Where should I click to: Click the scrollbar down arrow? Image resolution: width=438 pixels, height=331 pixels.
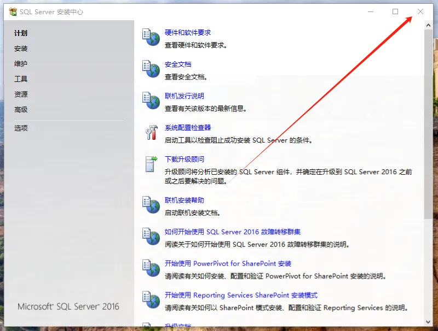click(x=428, y=322)
